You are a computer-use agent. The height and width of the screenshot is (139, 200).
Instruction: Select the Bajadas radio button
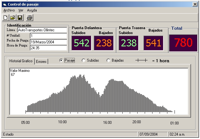(108, 61)
